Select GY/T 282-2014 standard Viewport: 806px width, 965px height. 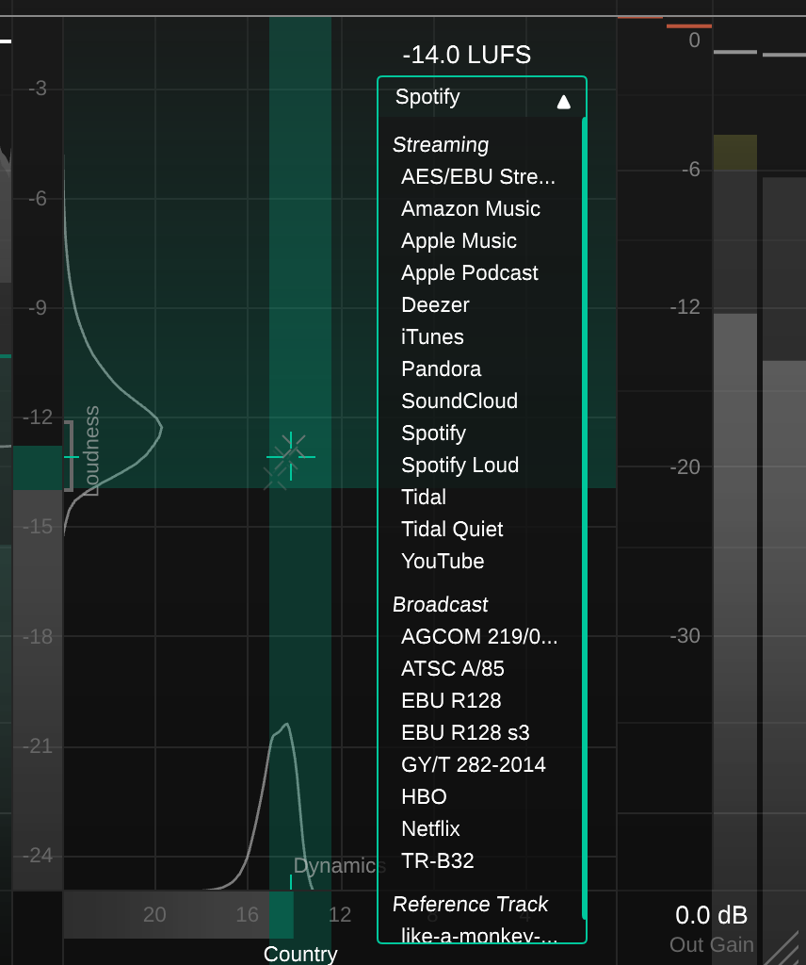(474, 764)
